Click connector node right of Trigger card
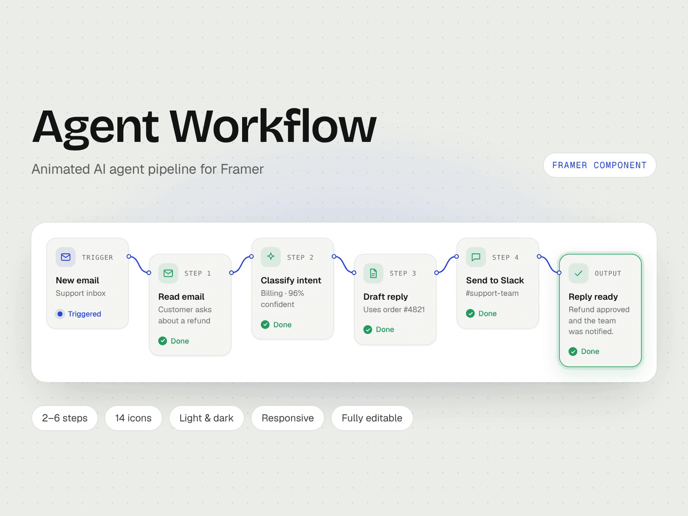Screen dimensions: 688x516 click(129, 257)
